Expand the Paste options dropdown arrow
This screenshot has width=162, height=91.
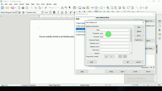[x=42, y=8]
